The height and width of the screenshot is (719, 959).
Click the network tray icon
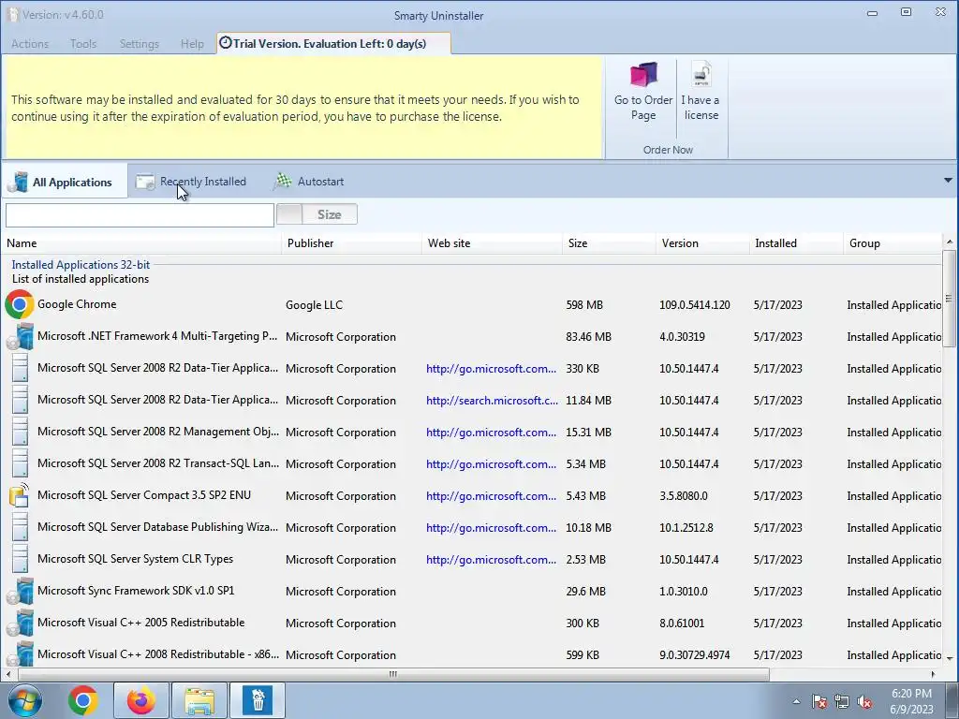842,702
